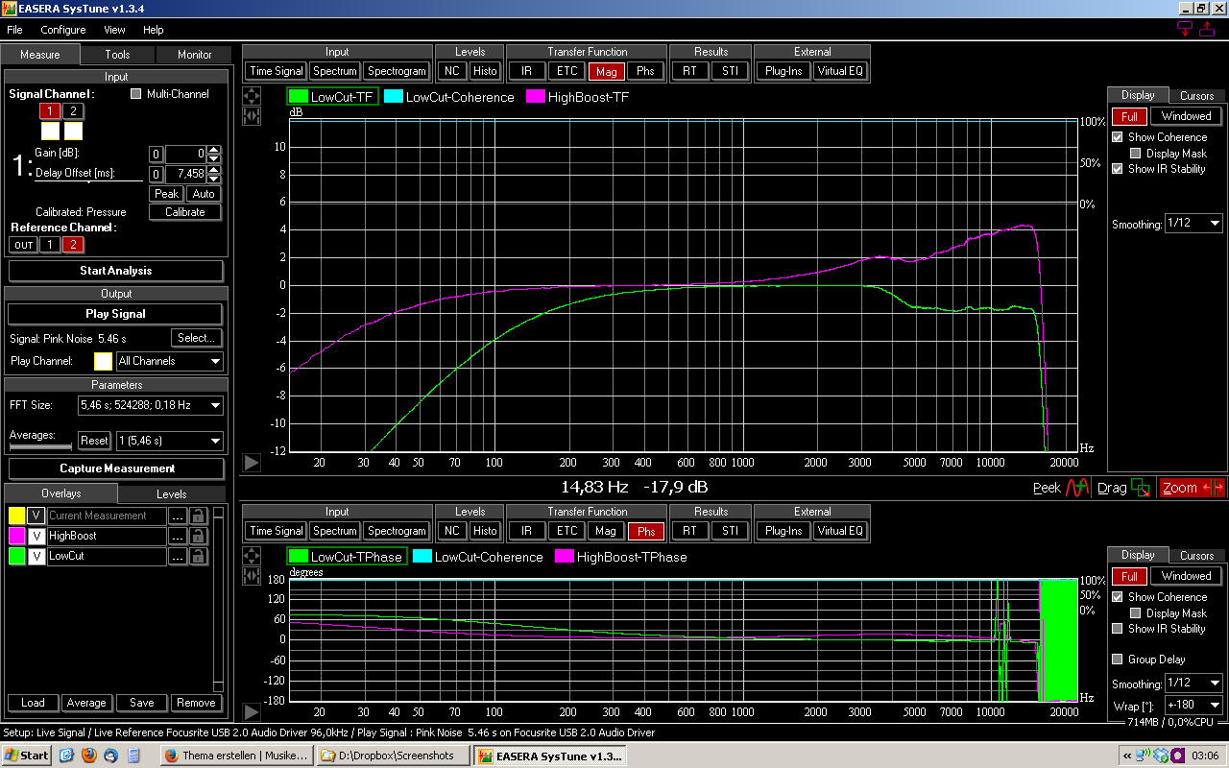Click Load overlay button

coord(33,703)
